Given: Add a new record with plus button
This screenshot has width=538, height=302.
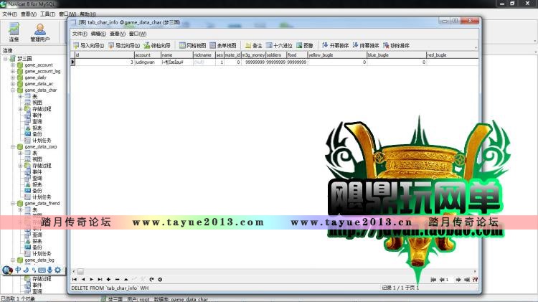Looking at the screenshot, I should tap(108, 279).
